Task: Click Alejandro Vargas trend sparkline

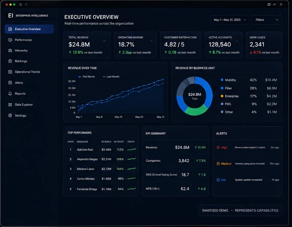Action: pos(132,159)
